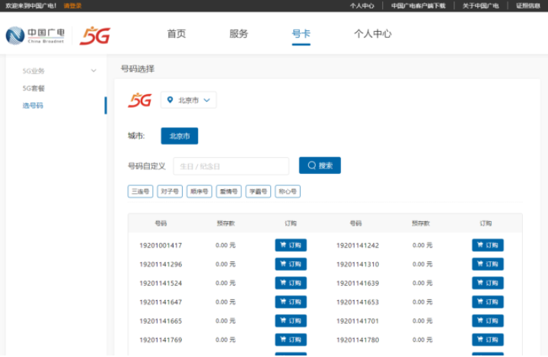Filter by 三连号 tag
This screenshot has width=548, height=357.
click(140, 191)
